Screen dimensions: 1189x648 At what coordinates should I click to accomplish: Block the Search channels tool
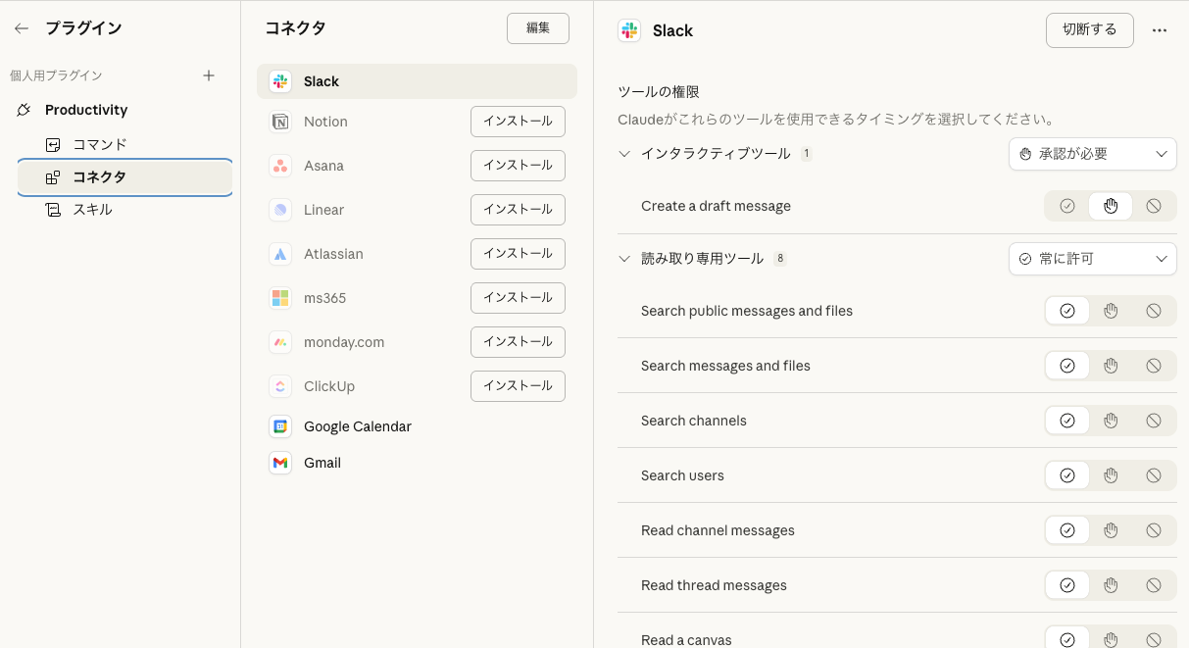(x=1154, y=421)
